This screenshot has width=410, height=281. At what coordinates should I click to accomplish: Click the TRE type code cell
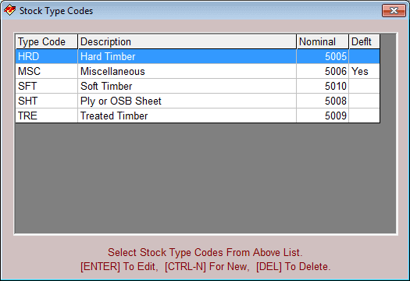click(47, 116)
